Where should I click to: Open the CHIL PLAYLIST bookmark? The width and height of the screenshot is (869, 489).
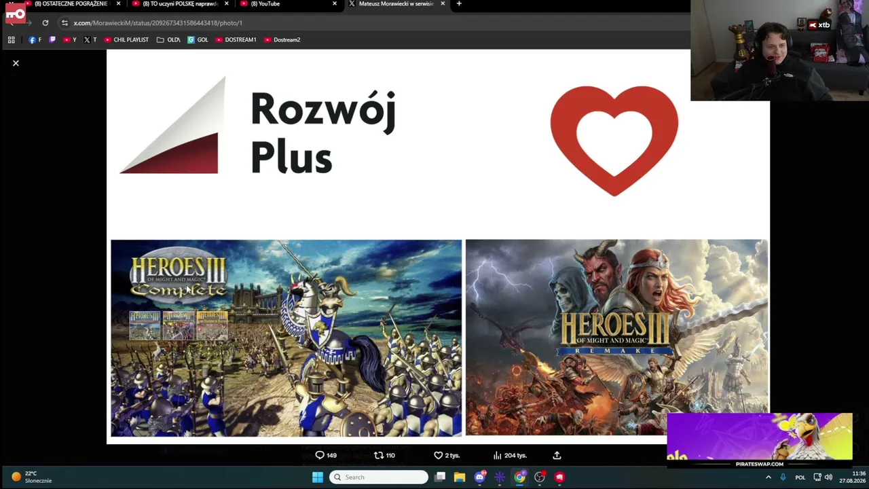[x=126, y=40]
